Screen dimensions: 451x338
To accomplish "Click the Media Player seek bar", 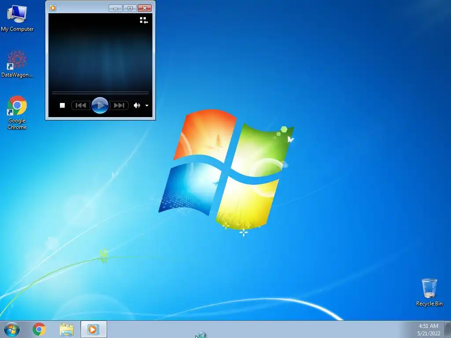I will click(100, 93).
